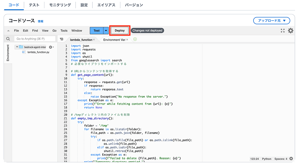Open the Go menu
Screen dimensions: 300x165
[54, 30]
